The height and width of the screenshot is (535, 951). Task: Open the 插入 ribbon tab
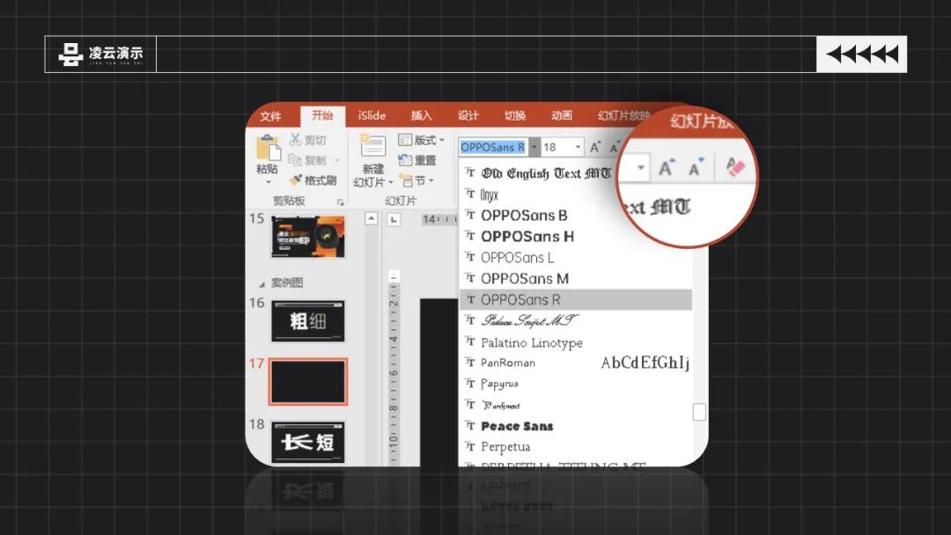click(x=422, y=115)
